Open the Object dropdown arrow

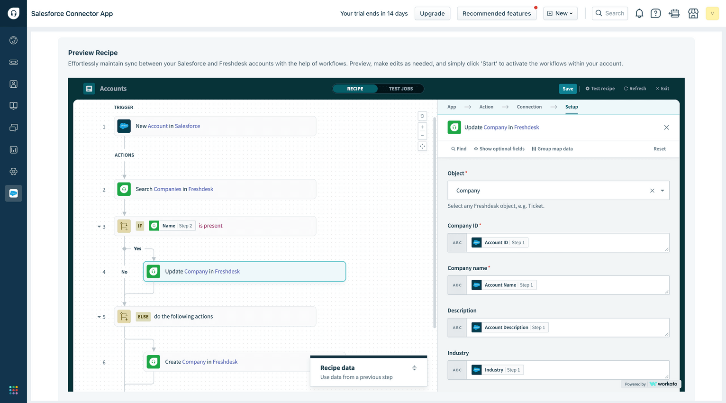[662, 191]
